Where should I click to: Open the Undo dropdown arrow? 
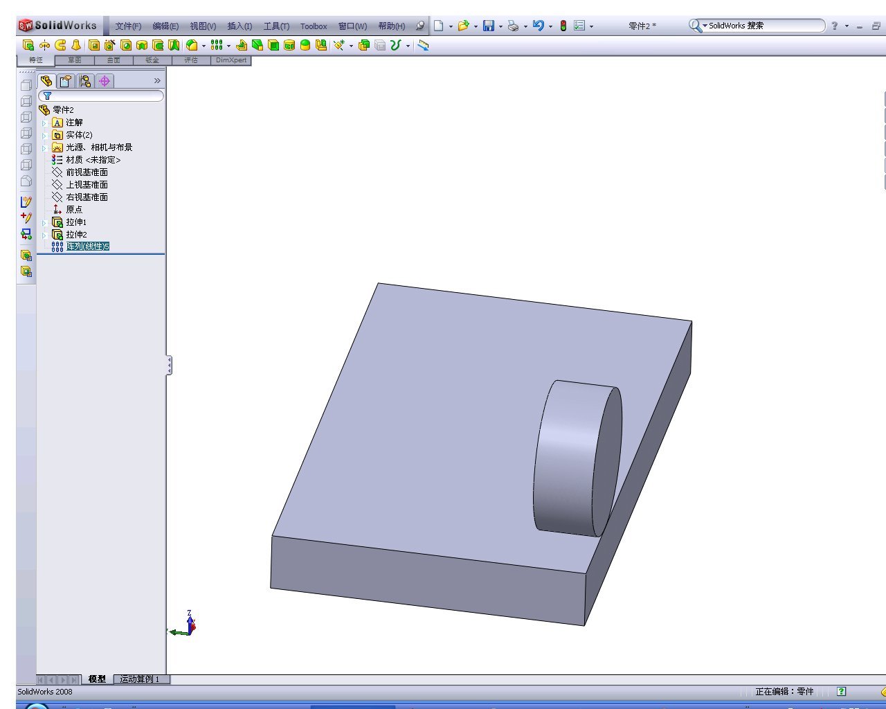pos(550,26)
